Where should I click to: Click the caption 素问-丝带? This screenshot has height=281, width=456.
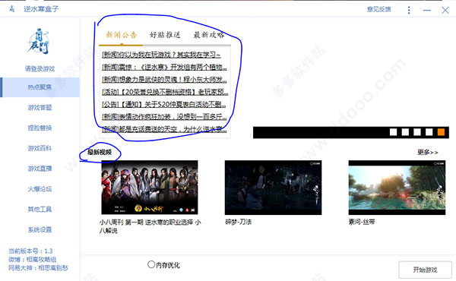coord(362,222)
